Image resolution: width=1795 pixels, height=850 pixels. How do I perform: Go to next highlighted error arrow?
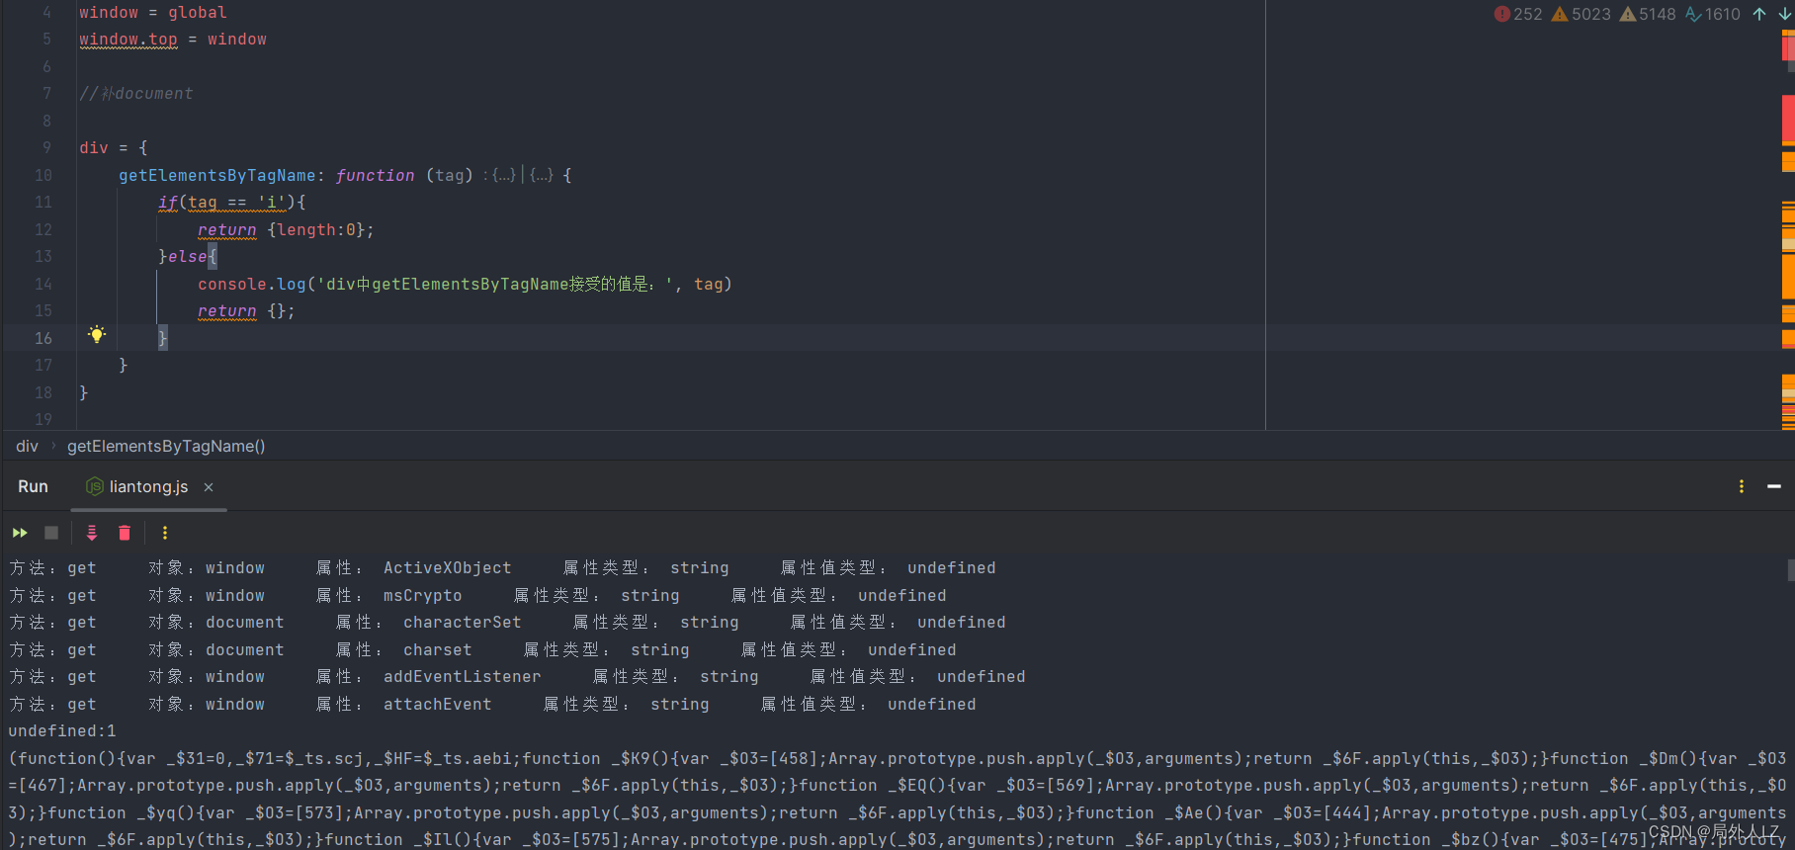click(x=1784, y=14)
